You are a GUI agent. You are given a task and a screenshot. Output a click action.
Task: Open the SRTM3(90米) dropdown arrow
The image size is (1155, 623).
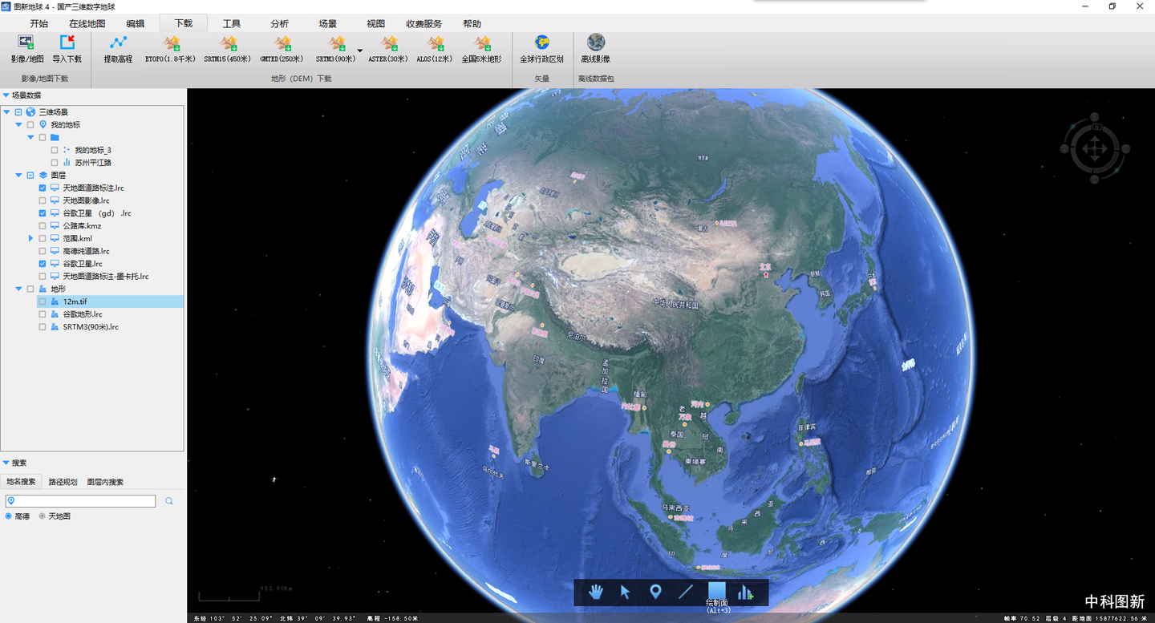[360, 51]
